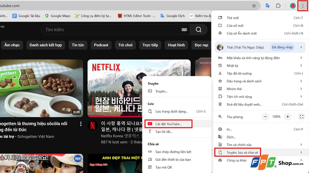Viewport: 309px width, 173px height.
Task: Click the Netflix channel avatar
Action: (x=92, y=126)
